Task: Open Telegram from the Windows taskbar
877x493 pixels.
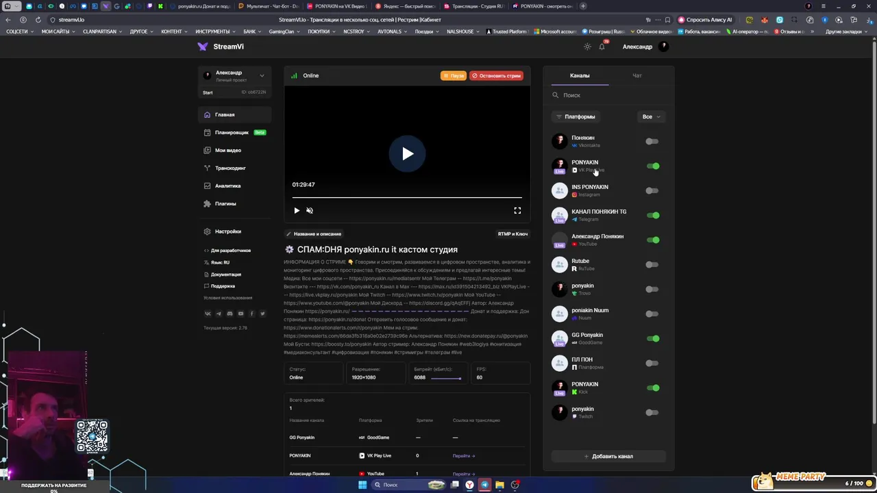Action: 484,485
